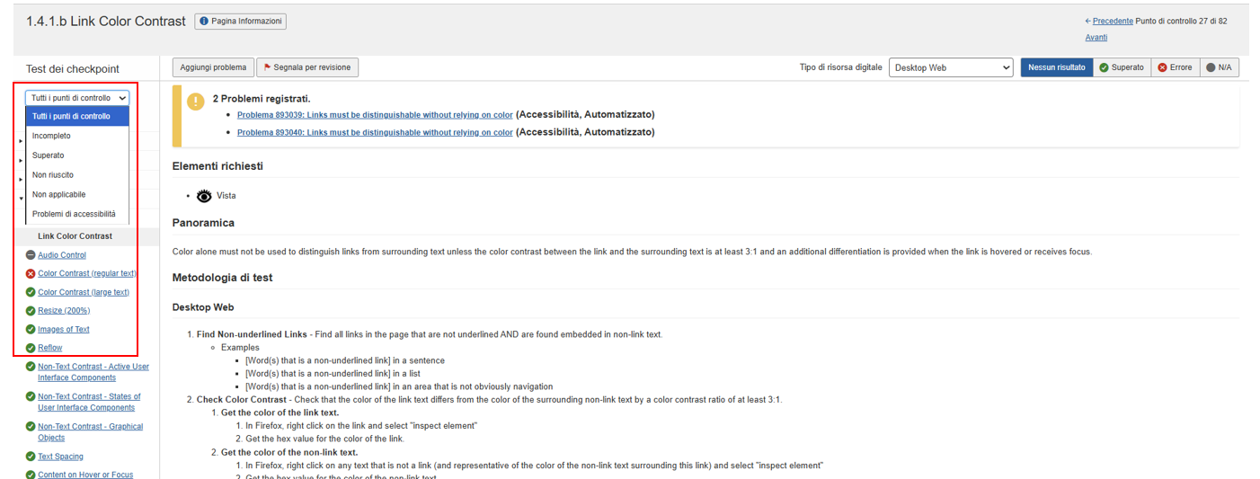This screenshot has width=1260, height=479.
Task: Click the info icon on Pagina Informazioni
Action: (x=204, y=21)
